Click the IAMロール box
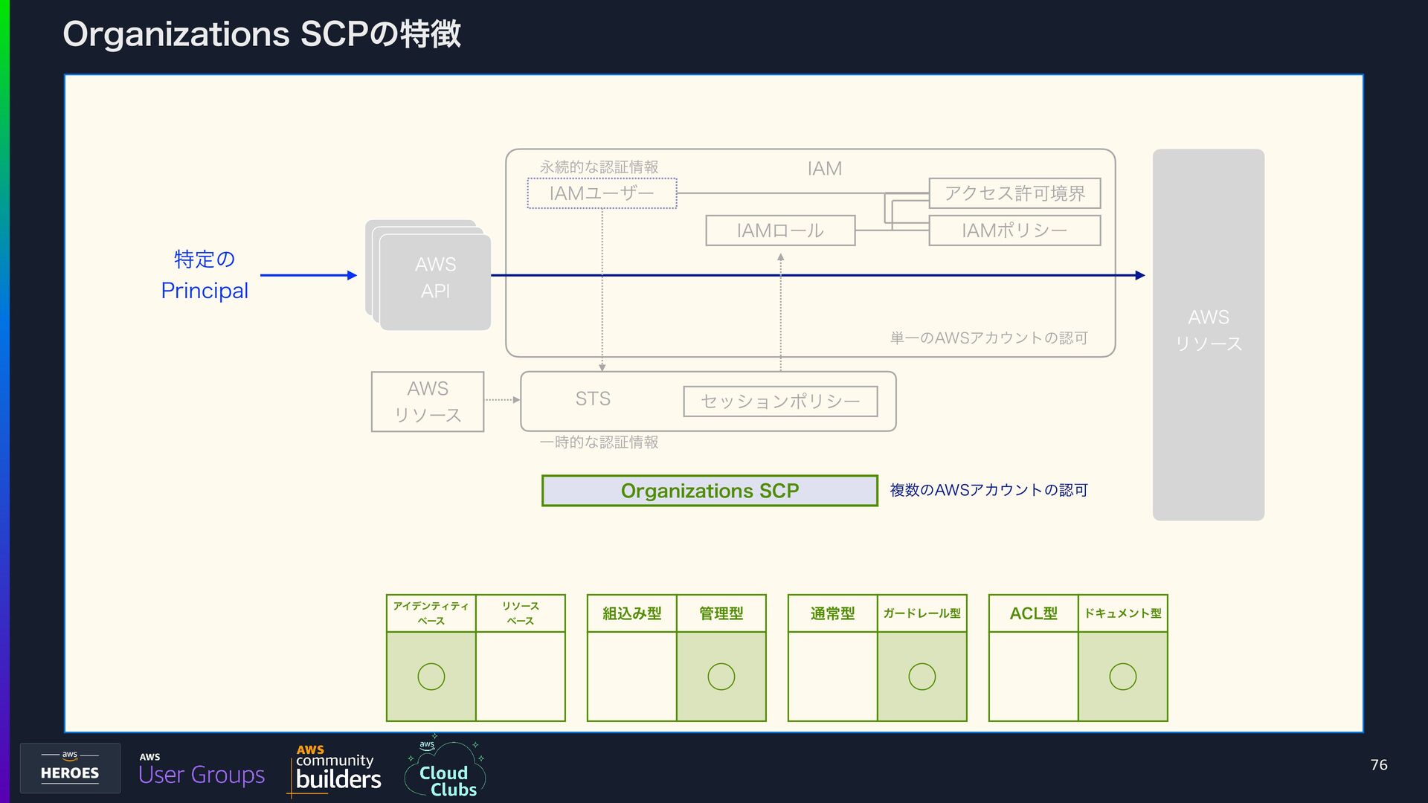This screenshot has height=803, width=1428. click(780, 230)
